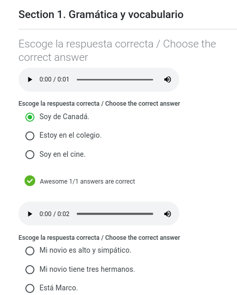Play the first audio clip
The width and height of the screenshot is (237, 295).
click(x=30, y=79)
